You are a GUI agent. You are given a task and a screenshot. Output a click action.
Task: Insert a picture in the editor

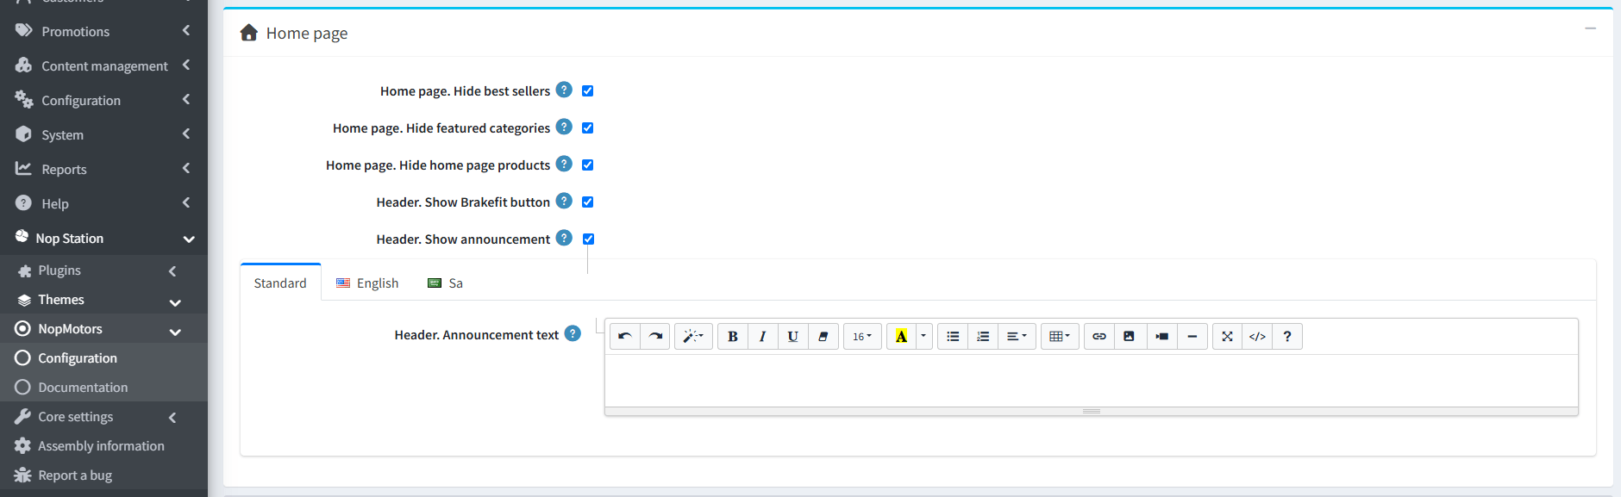pyautogui.click(x=1129, y=337)
